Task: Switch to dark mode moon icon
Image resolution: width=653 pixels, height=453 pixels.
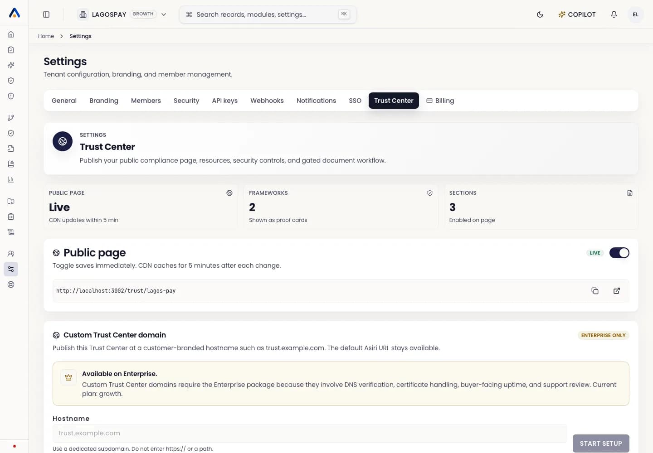Action: [x=540, y=14]
